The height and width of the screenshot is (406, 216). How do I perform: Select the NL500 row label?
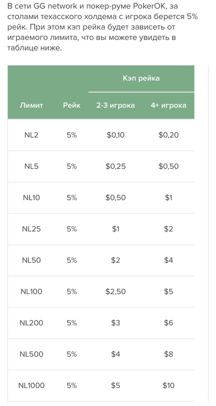(31, 354)
